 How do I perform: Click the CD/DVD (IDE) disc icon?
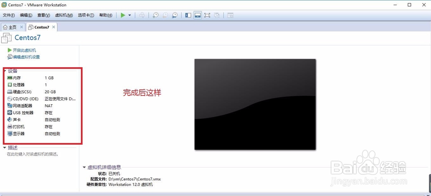pyautogui.click(x=10, y=99)
